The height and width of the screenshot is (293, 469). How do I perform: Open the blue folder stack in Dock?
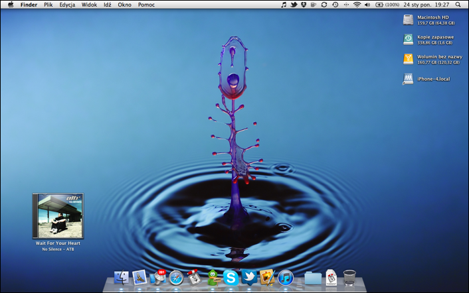[x=313, y=278]
